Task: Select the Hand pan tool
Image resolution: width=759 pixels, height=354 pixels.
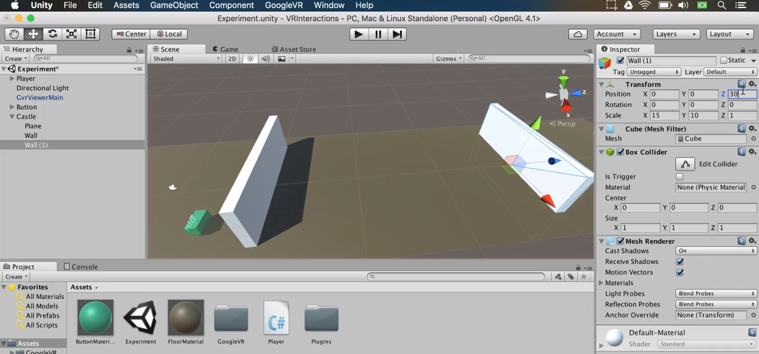Action: (14, 34)
